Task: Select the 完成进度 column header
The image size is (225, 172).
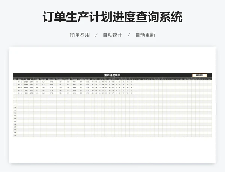Action: tap(75, 79)
